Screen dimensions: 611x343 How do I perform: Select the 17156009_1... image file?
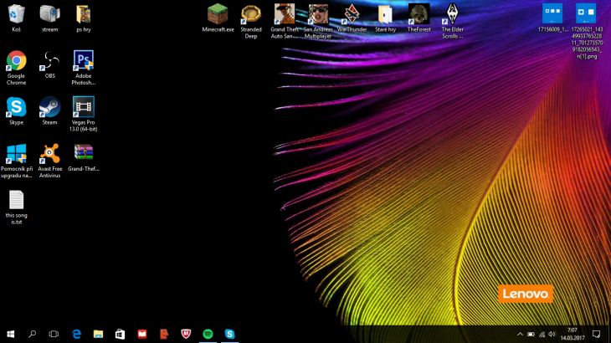coord(552,14)
